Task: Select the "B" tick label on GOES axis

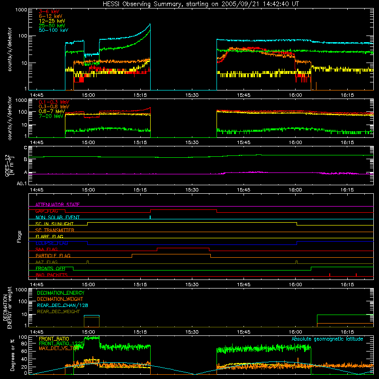Action: pyautogui.click(x=26, y=159)
